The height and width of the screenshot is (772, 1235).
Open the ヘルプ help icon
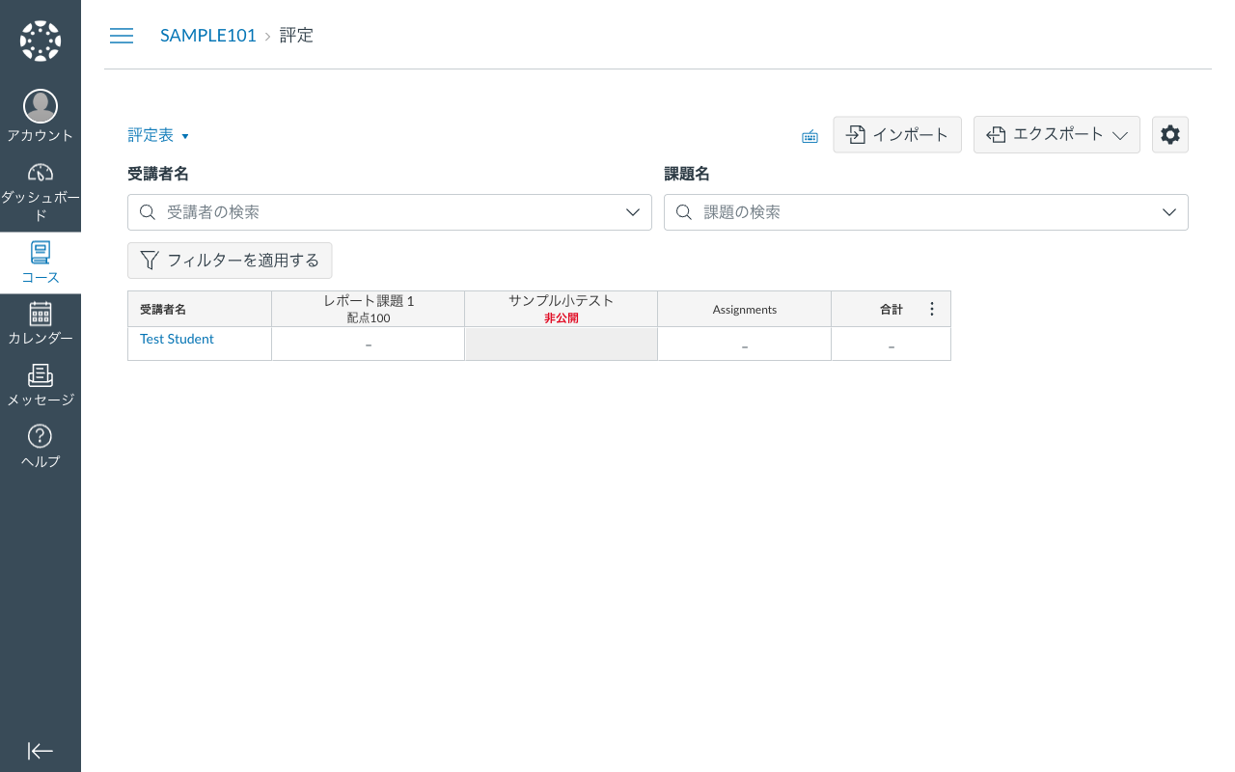[x=40, y=444]
